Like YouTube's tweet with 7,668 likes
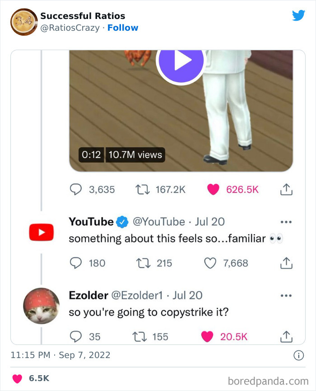316x391 pixels. [x=210, y=263]
